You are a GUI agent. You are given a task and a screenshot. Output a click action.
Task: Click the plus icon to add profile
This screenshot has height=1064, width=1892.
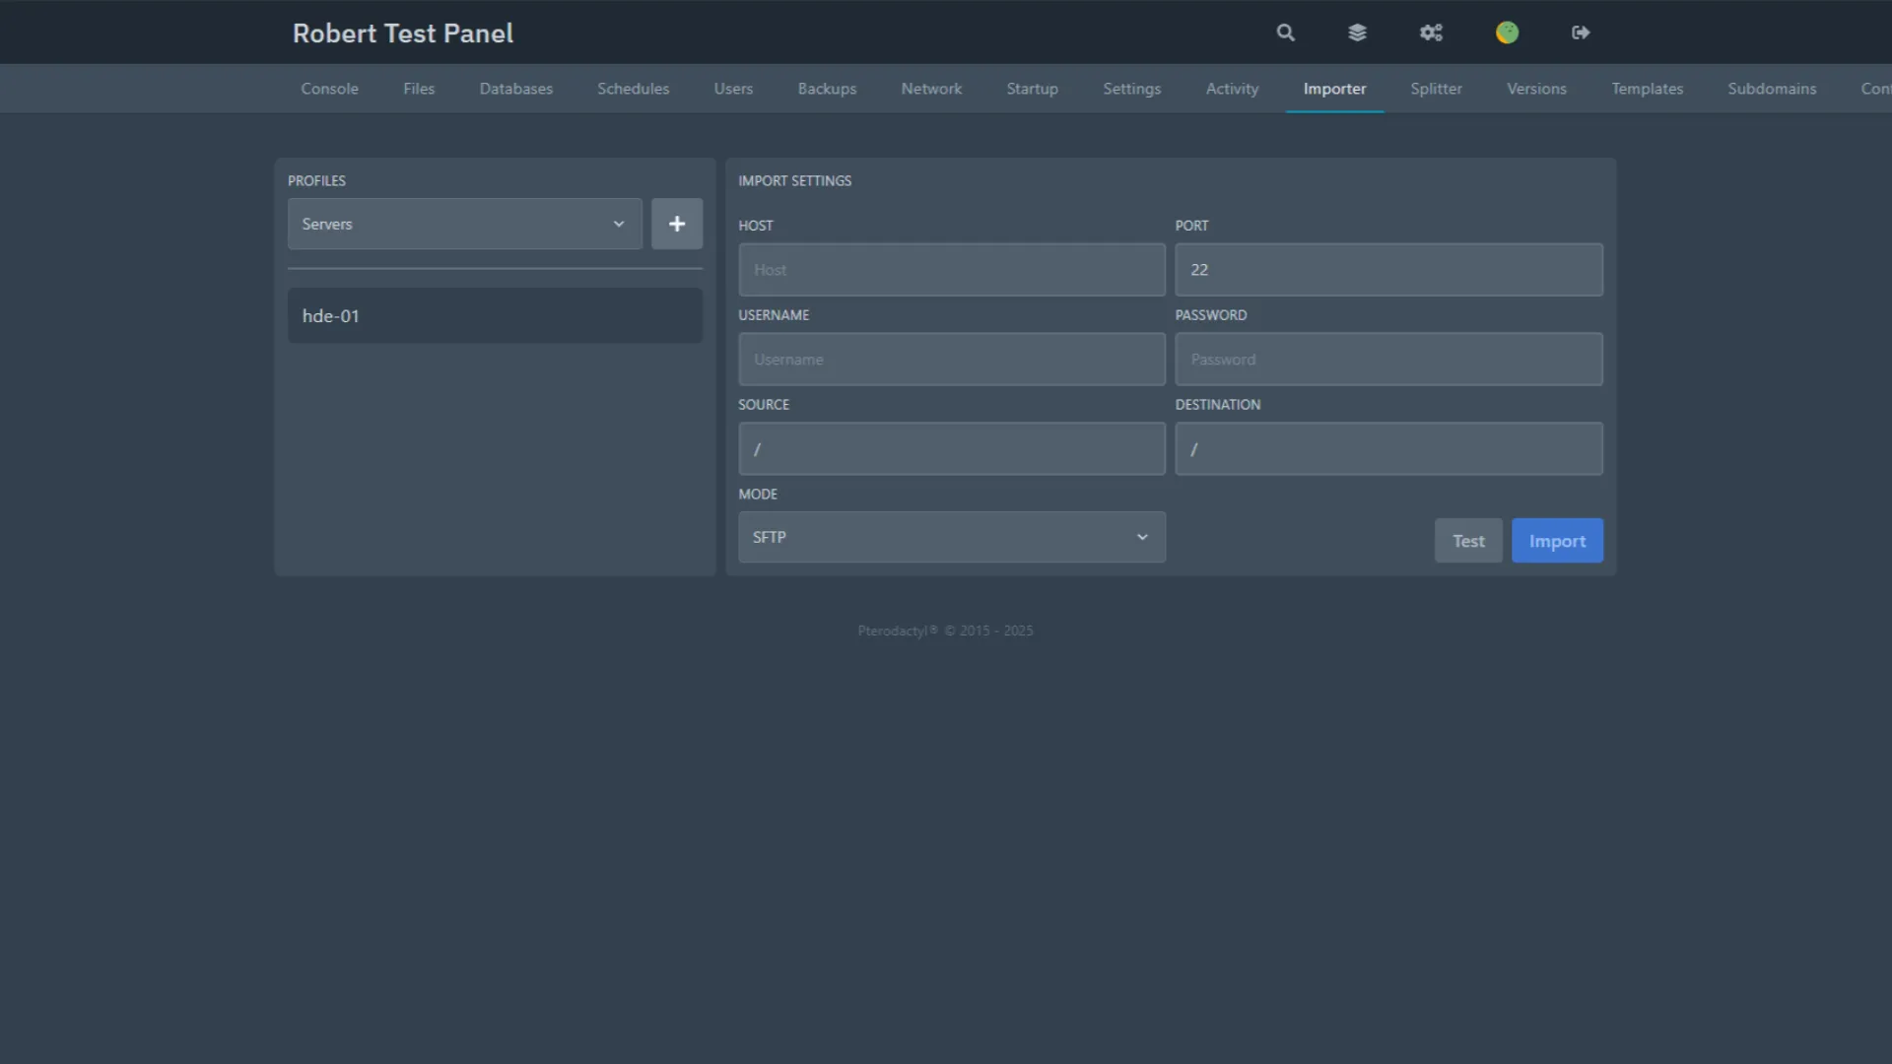coord(677,224)
